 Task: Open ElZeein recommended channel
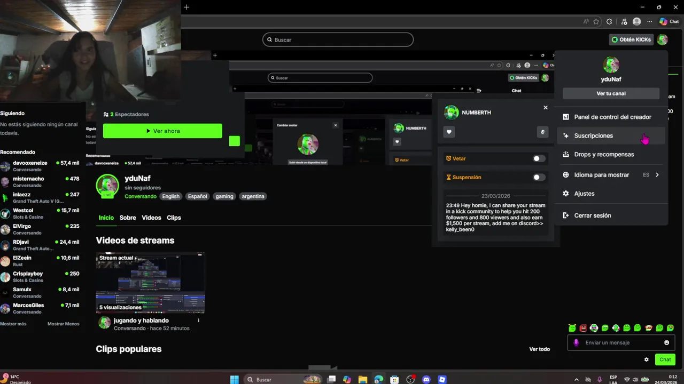40,261
